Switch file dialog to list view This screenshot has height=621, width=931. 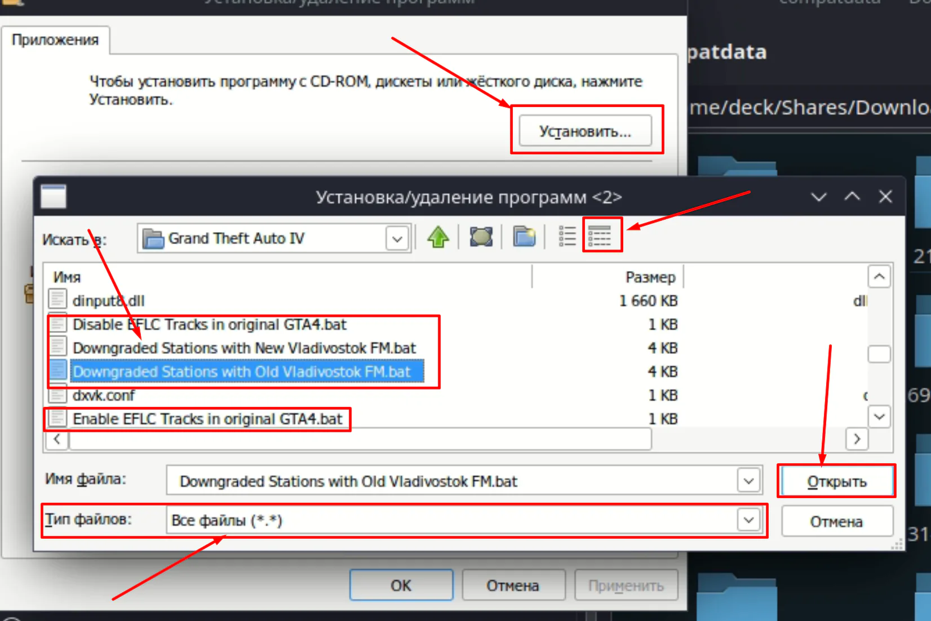[567, 236]
